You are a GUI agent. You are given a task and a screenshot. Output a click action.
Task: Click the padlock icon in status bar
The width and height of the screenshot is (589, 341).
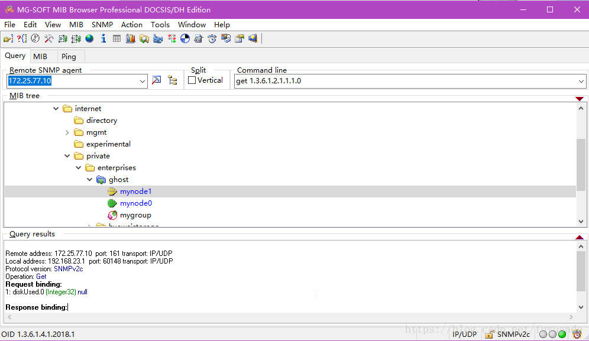tap(489, 334)
